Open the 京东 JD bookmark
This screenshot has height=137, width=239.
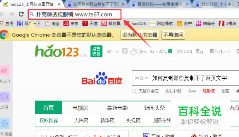coord(71,23)
